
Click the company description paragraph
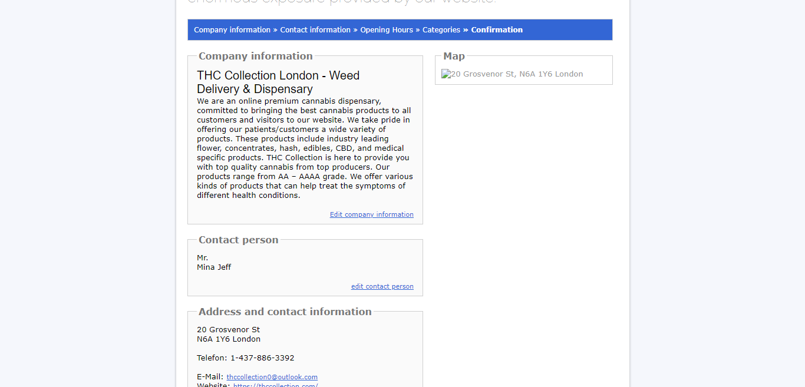tap(304, 148)
